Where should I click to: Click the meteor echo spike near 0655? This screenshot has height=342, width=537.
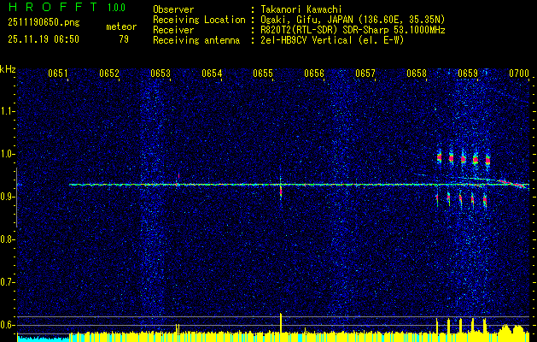click(281, 191)
